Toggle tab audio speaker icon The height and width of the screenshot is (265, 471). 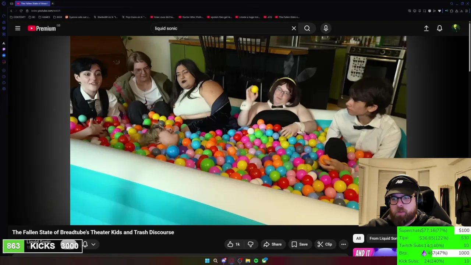[446, 11]
